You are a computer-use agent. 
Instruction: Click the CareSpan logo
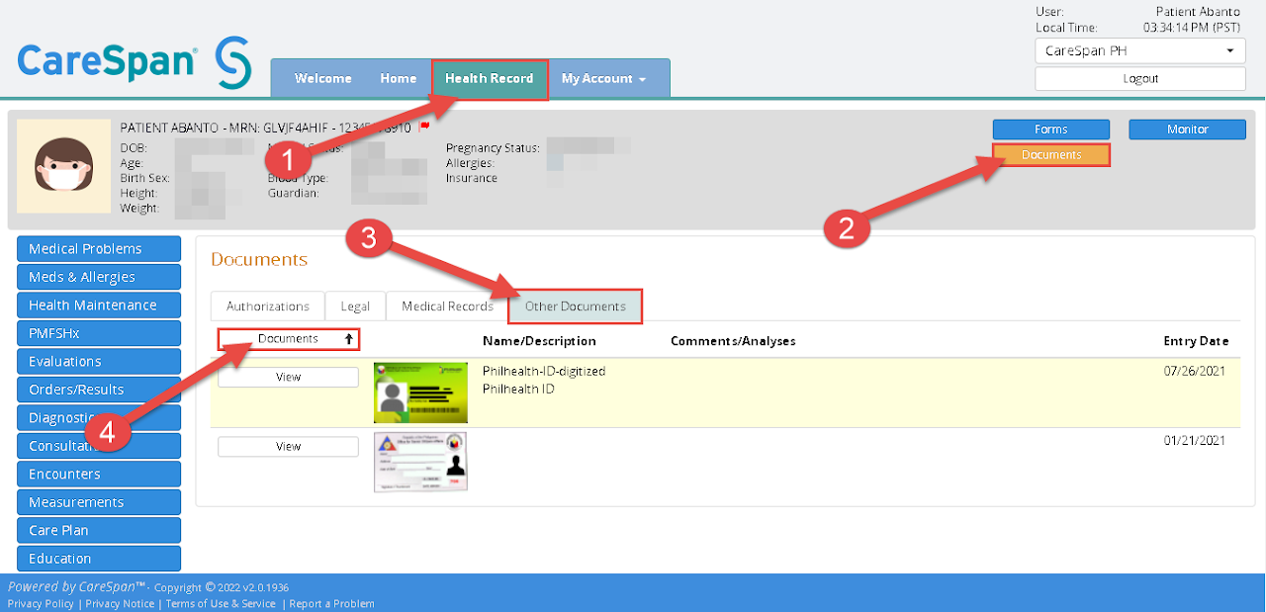135,61
